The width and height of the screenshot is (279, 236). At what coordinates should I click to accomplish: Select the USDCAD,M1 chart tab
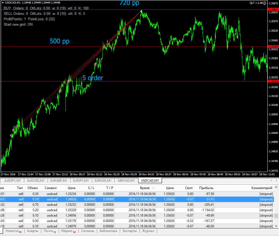click(150, 181)
